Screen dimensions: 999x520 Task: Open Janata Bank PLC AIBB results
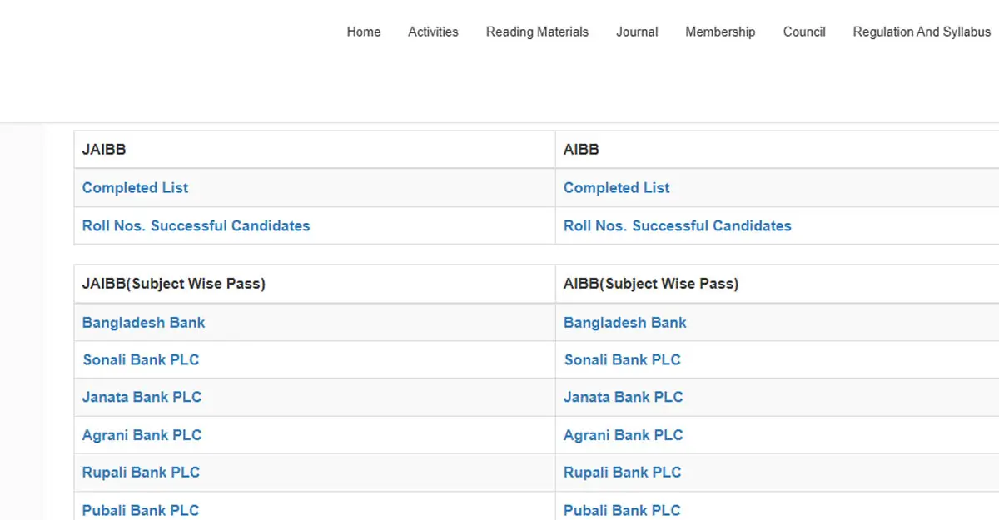click(x=623, y=398)
